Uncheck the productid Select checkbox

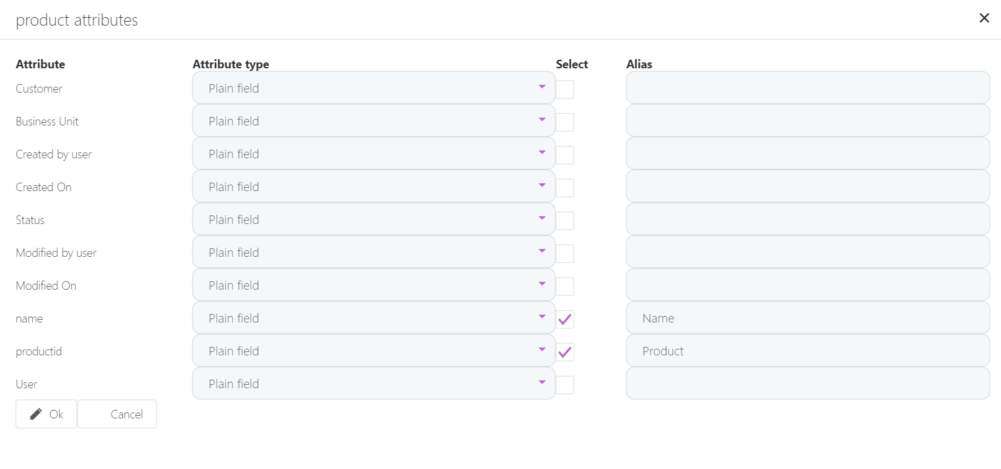[565, 351]
